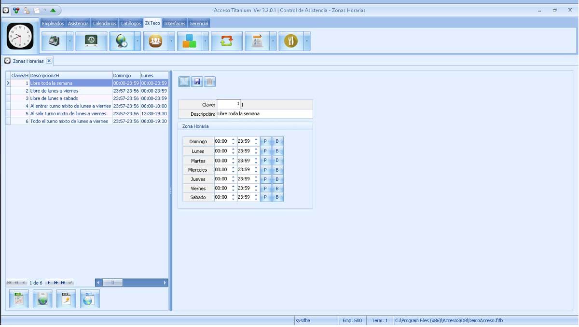Expand the dropdown arrow beside the fingerprint terminal icon
This screenshot has width=579, height=327.
70,41
